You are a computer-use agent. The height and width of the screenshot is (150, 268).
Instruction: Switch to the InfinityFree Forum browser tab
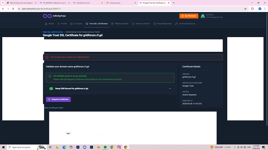(x=88, y=3)
